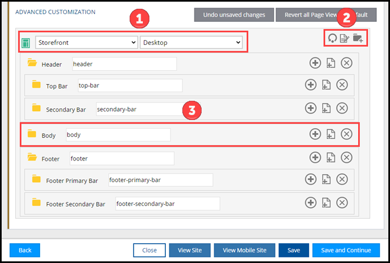The width and height of the screenshot is (390, 263).
Task: Click the footer-primary-bar text field
Action: (x=159, y=180)
